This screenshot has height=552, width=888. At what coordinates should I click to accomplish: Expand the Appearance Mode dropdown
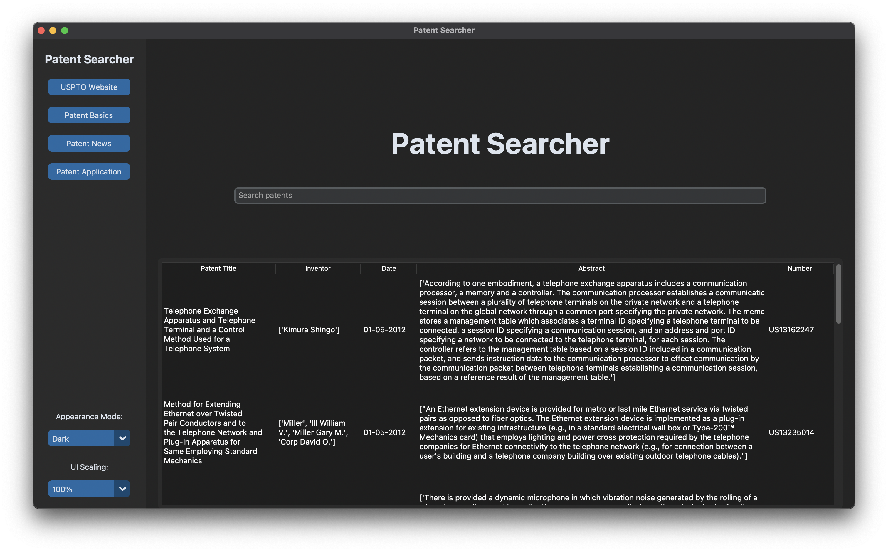(122, 437)
